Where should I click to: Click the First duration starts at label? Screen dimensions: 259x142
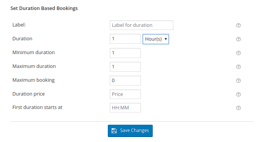pos(37,107)
